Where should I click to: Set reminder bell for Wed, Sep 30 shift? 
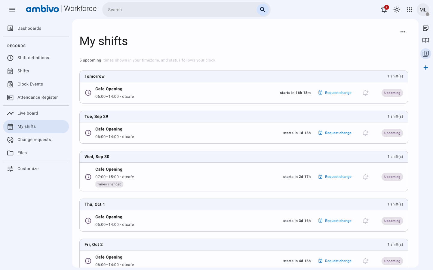pos(366,177)
